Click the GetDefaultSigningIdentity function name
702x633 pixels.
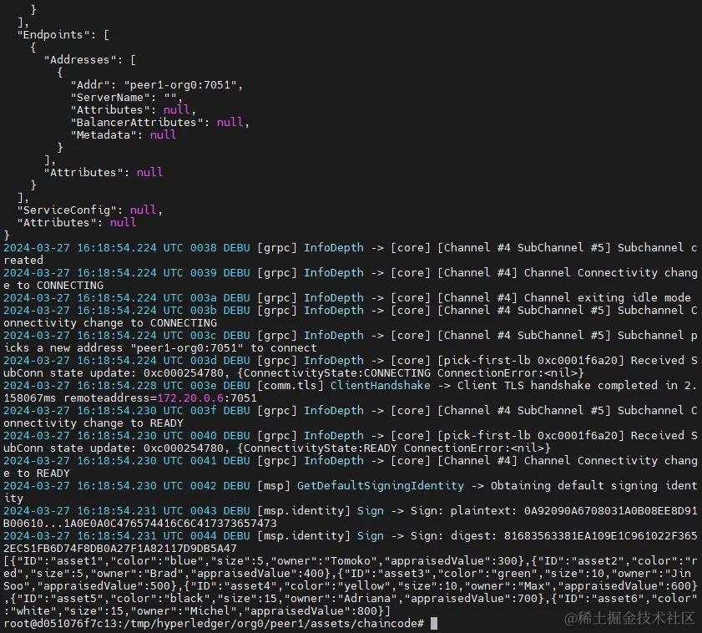(380, 486)
